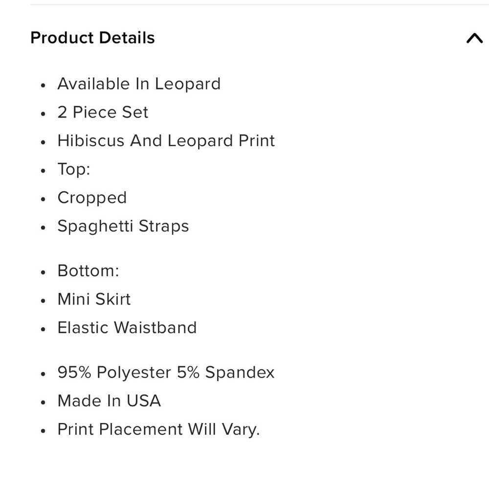
Task: Select the 'Available In Leopard' text line
Action: [139, 84]
